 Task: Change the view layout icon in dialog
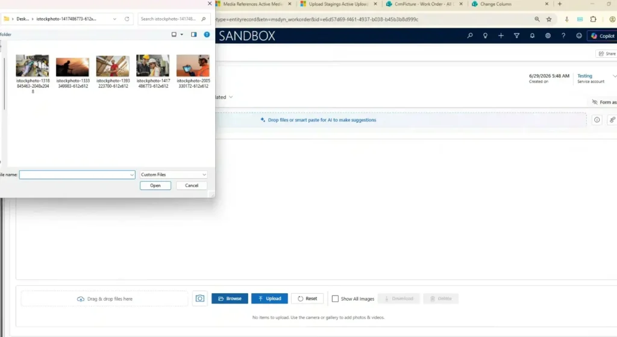(x=174, y=34)
